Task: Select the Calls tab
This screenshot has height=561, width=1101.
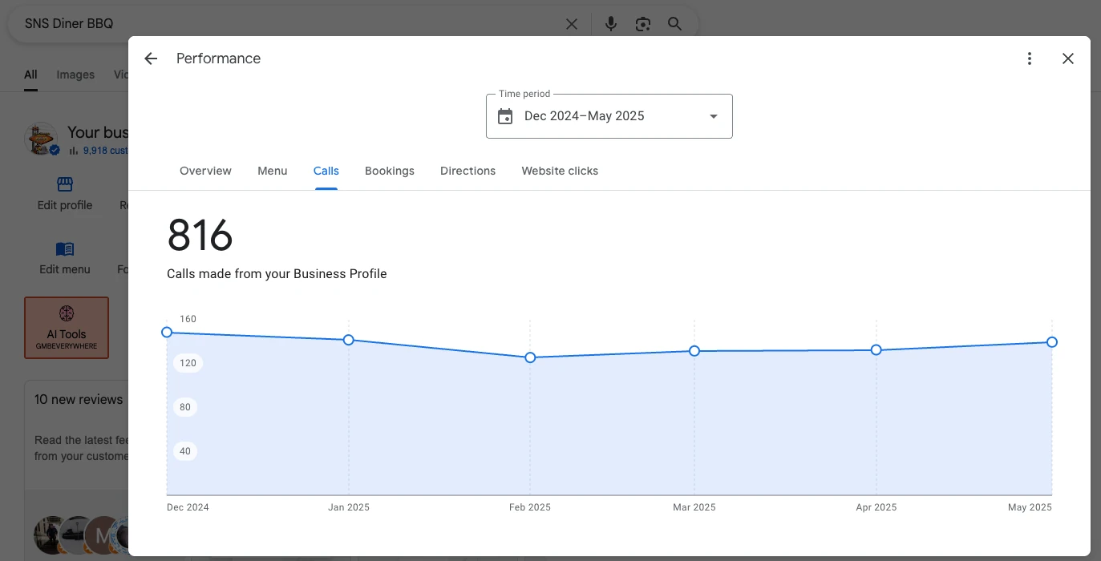Action: [x=326, y=171]
